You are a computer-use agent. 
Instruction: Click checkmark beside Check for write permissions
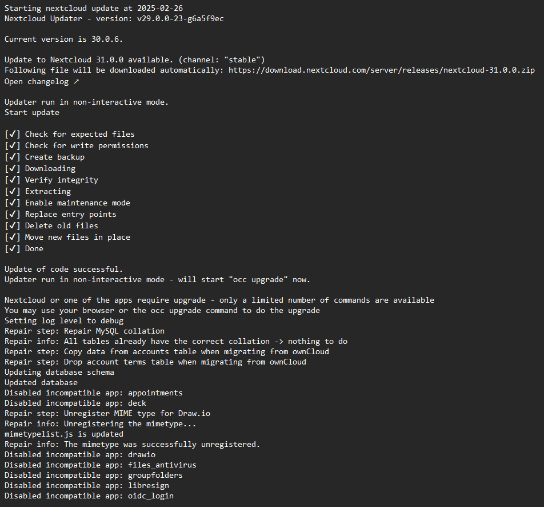[13, 145]
